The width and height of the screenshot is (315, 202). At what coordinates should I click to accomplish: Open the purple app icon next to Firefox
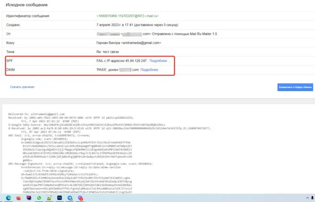pos(29,198)
